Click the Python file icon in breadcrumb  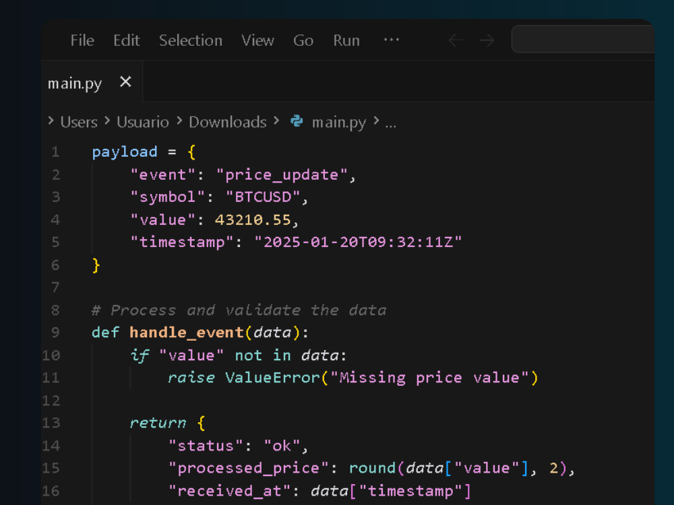click(x=297, y=121)
